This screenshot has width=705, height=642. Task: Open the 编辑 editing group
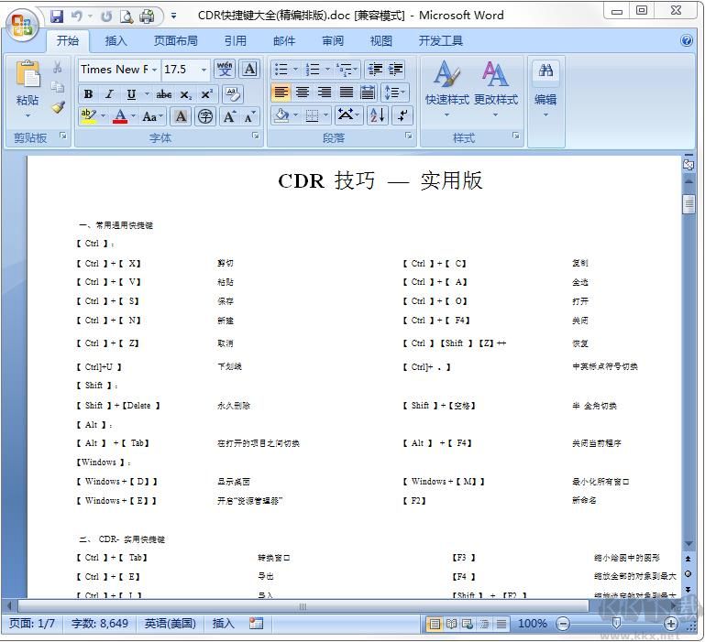[545, 89]
